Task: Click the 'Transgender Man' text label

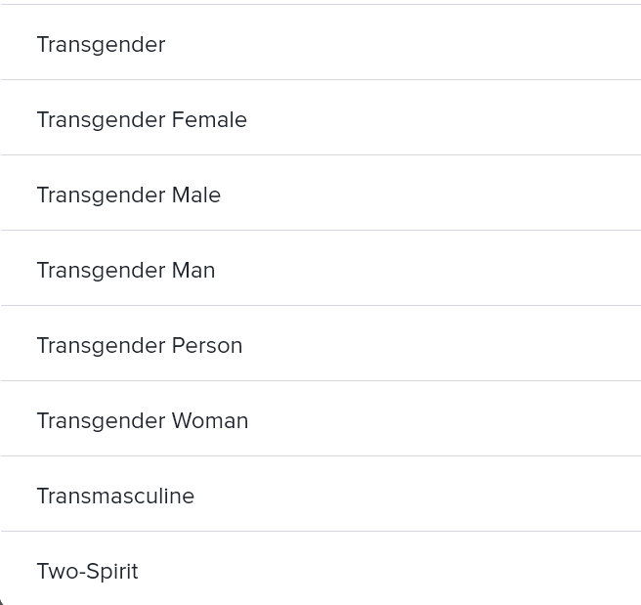Action: 126,270
